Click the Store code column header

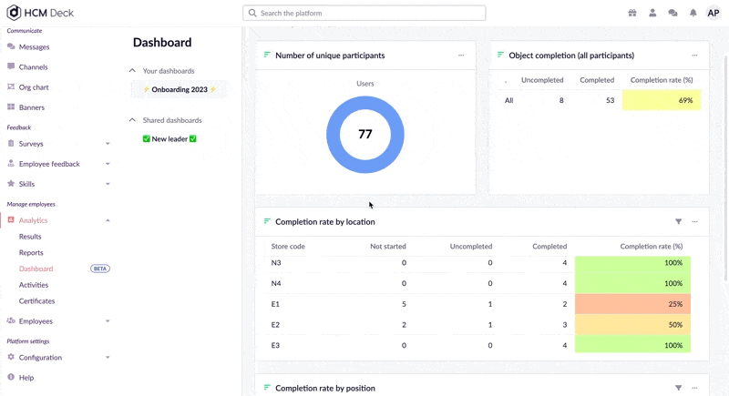tap(288, 246)
